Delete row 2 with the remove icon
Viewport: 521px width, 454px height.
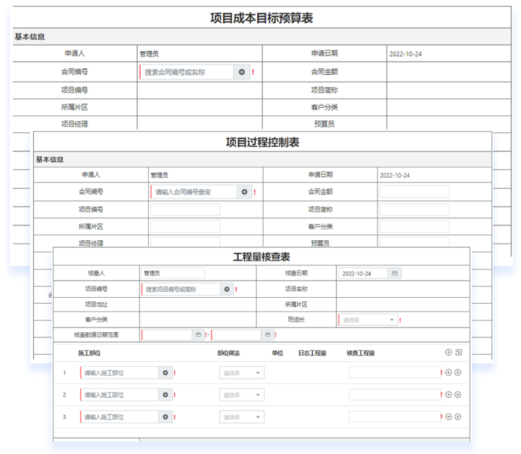coord(458,394)
